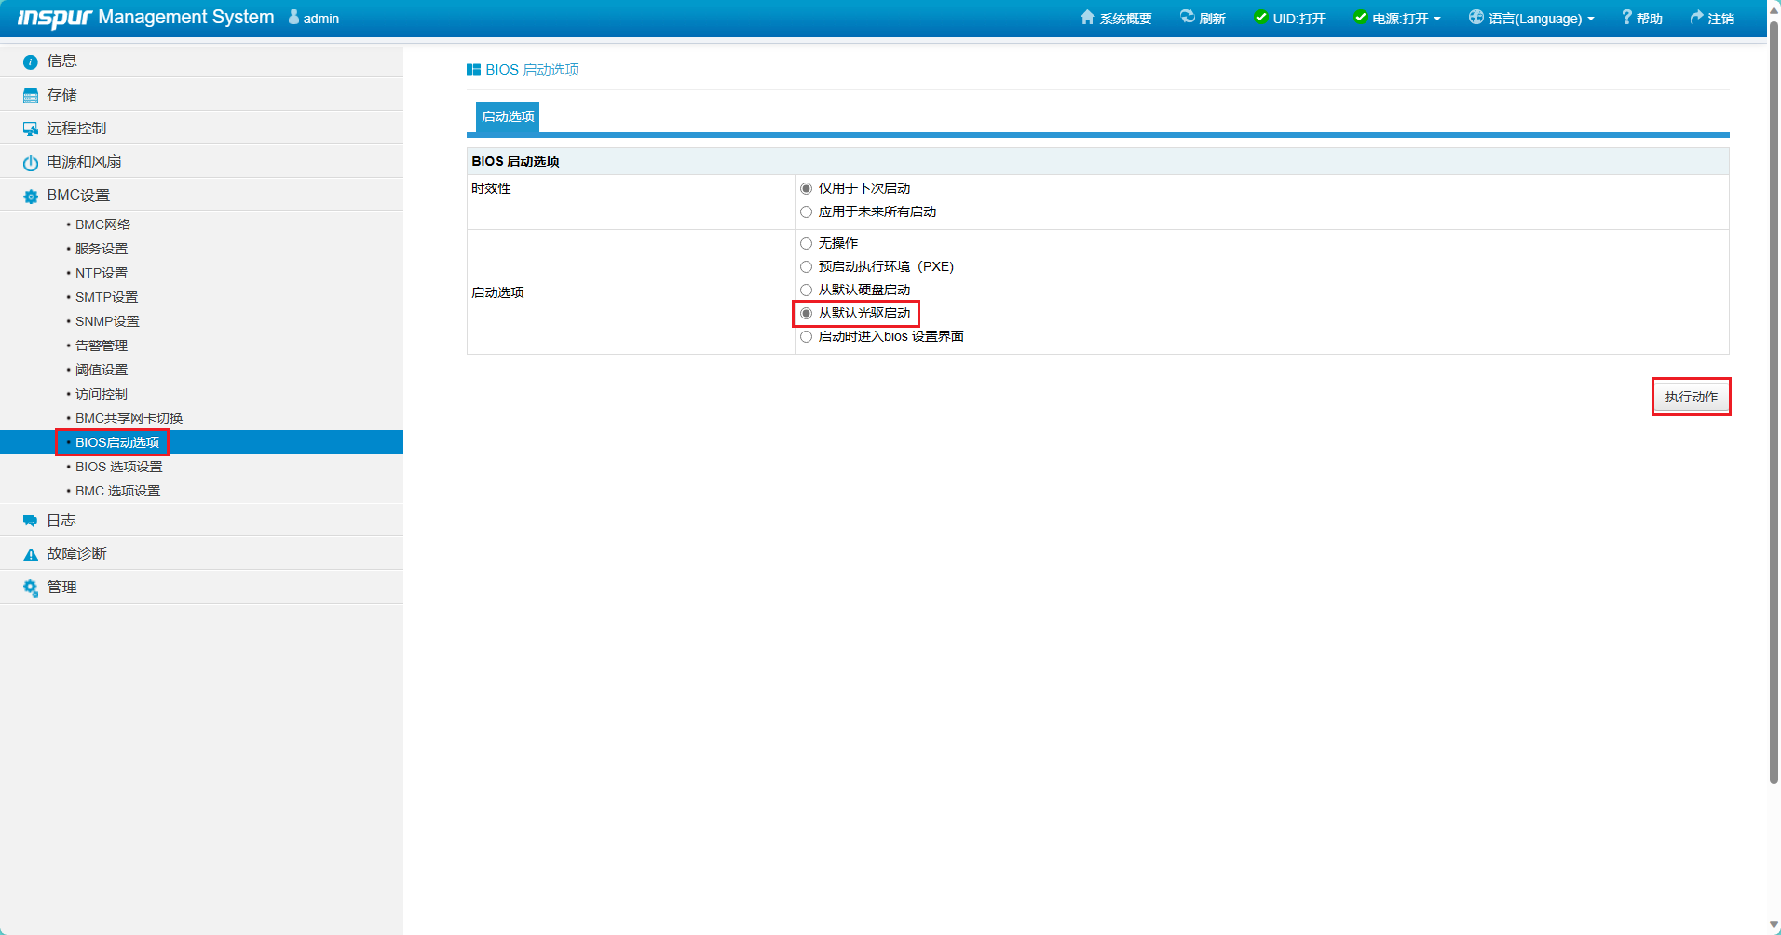Open the 电源:打开 dropdown menu
Screen dimensions: 1781x935
(x=1398, y=19)
